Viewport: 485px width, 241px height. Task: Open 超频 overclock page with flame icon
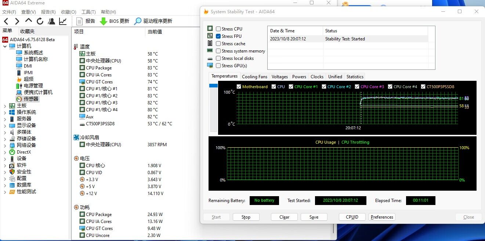coord(25,79)
